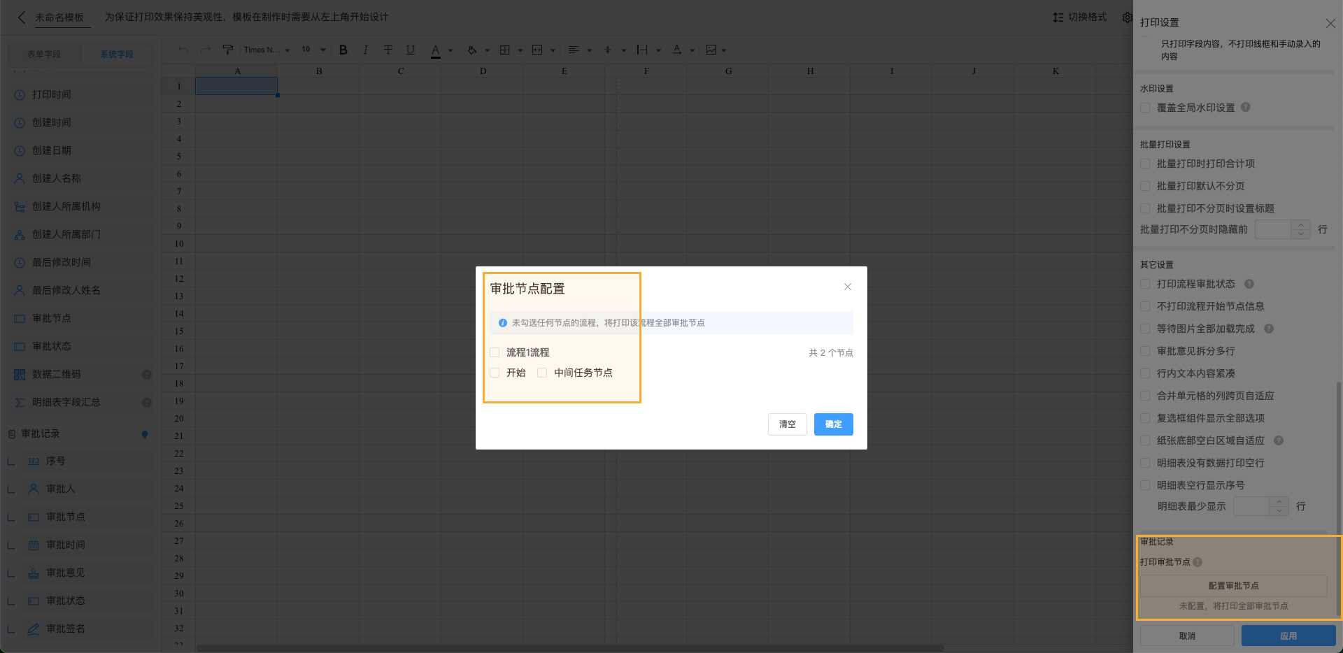Apply strikethrough formatting
Viewport: 1343px width, 653px height.
[388, 50]
